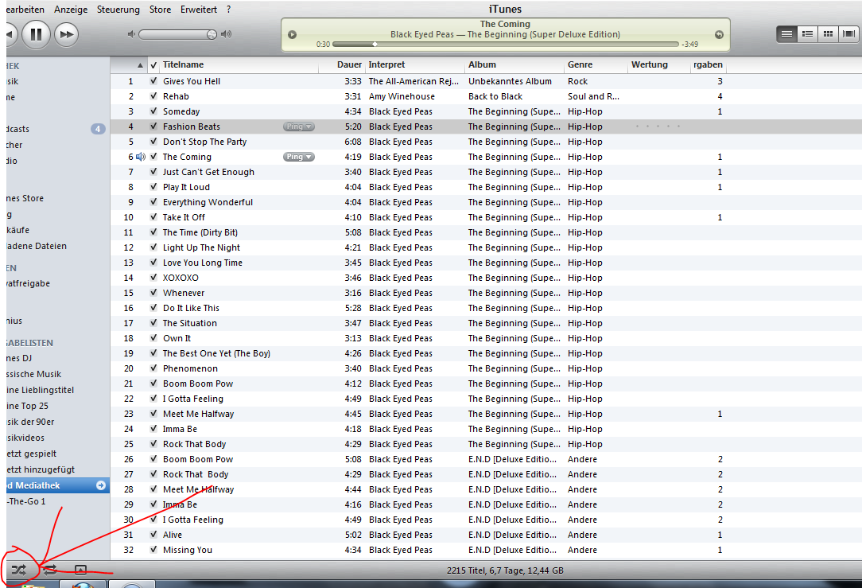The width and height of the screenshot is (862, 588).
Task: Open the Klassische Musik playlist
Action: coord(33,374)
